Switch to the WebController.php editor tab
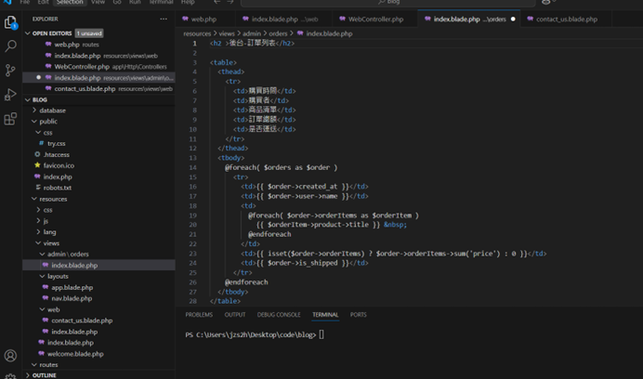The height and width of the screenshot is (379, 643). point(375,20)
